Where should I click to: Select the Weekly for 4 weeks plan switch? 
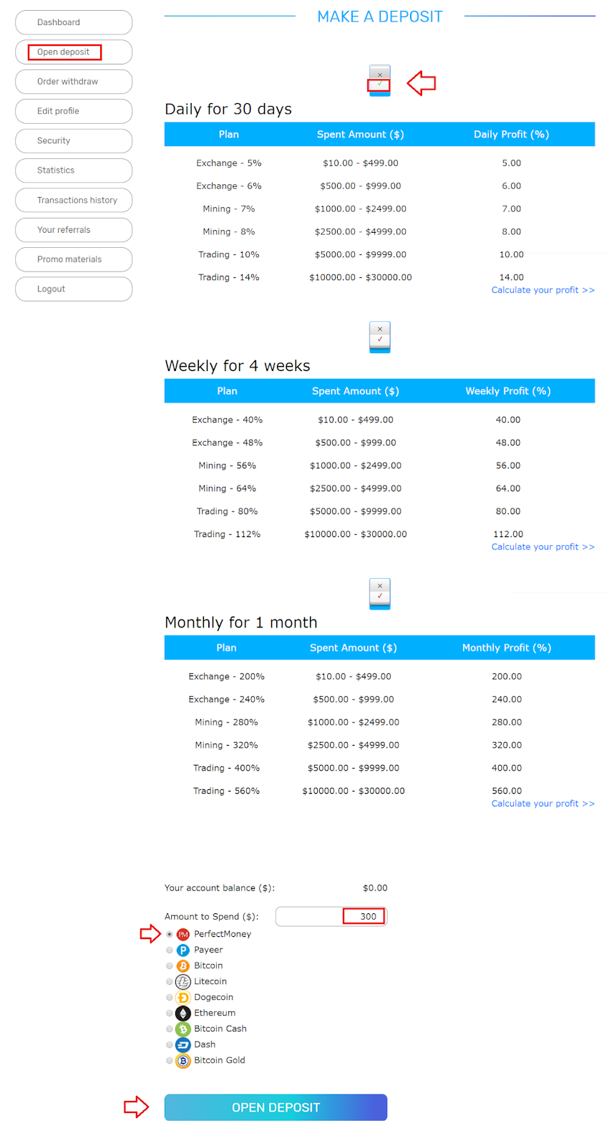point(379,337)
